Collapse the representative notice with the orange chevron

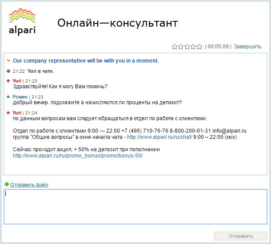coord(8,61)
